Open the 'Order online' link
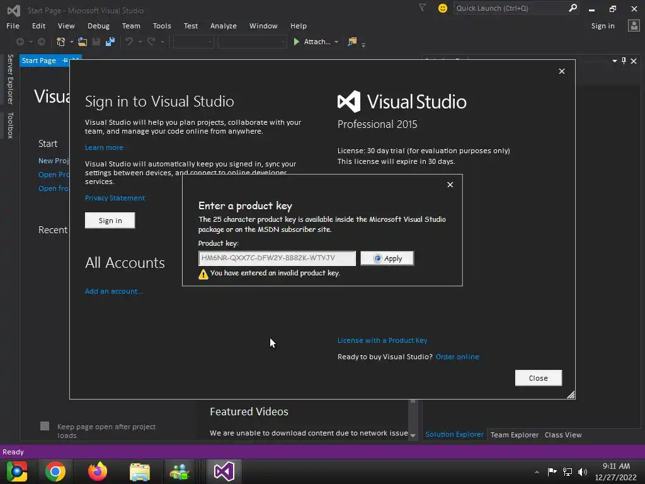Screen dimensions: 645x484 457,357
